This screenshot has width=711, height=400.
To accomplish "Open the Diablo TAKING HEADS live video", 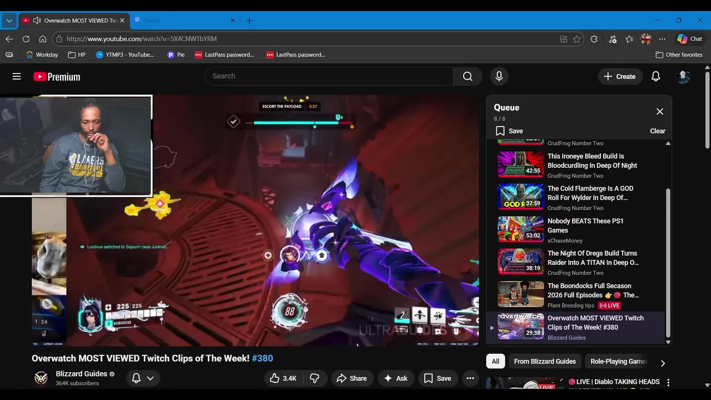I will coord(614,382).
